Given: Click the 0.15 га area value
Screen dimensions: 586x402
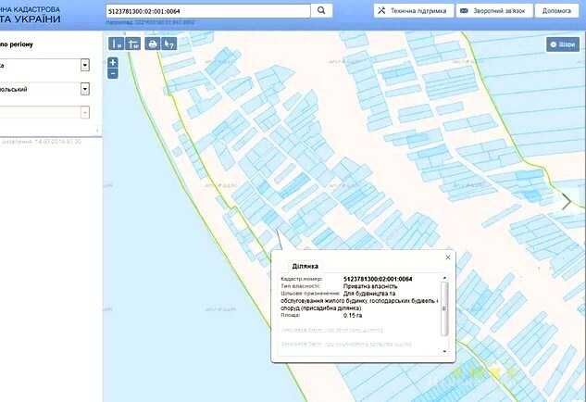Looking at the screenshot, I should pos(353,315).
